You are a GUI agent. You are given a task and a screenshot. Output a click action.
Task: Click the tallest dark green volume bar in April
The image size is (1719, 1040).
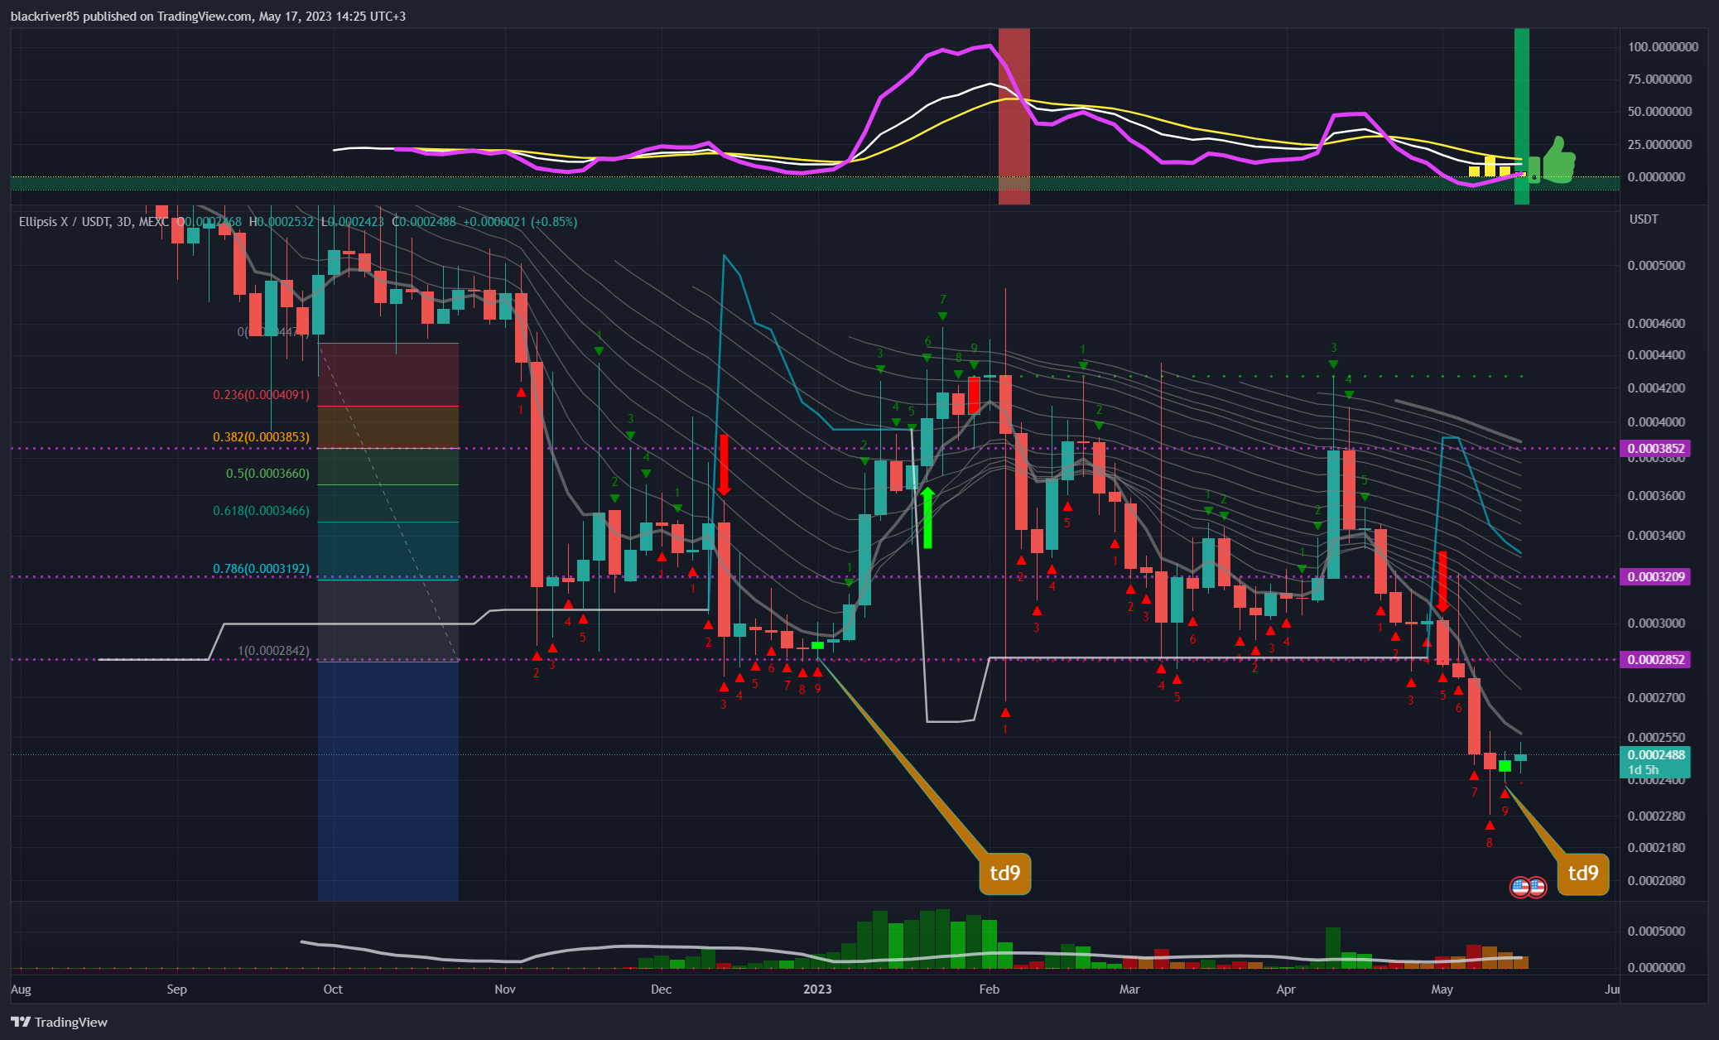click(1333, 948)
